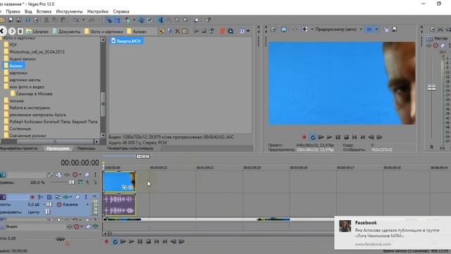The width and height of the screenshot is (451, 254).
Task: Open the Настройки menu
Action: point(98,11)
